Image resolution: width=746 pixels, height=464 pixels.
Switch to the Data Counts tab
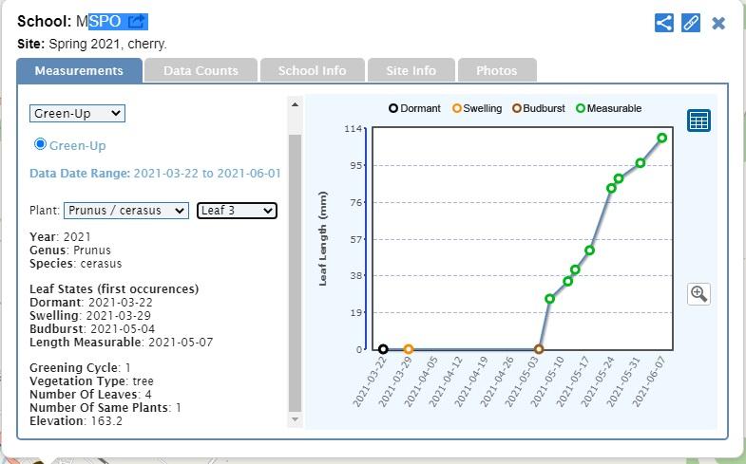click(x=201, y=70)
